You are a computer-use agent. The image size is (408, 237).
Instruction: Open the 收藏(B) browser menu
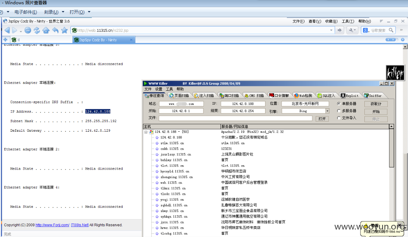point(331,21)
